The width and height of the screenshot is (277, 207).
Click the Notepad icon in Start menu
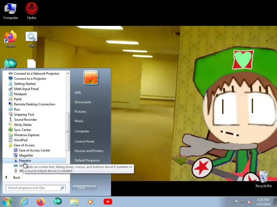point(11,94)
